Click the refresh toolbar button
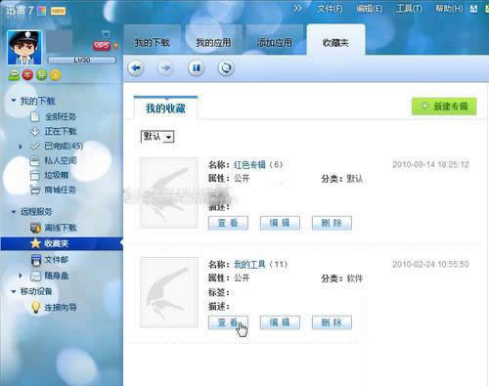Image resolution: width=489 pixels, height=386 pixels. pyautogui.click(x=226, y=68)
